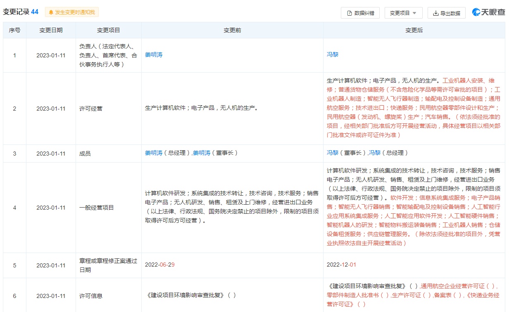Click the 变更日期 column header
This screenshot has width=509, height=312.
(x=51, y=30)
